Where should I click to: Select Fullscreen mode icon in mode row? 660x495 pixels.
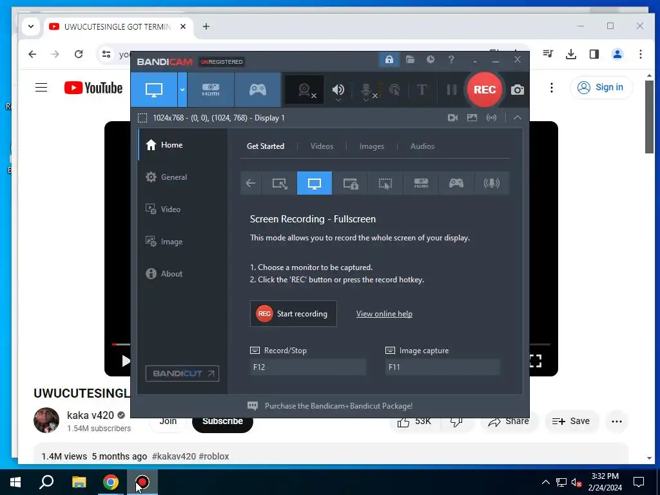[x=315, y=183]
